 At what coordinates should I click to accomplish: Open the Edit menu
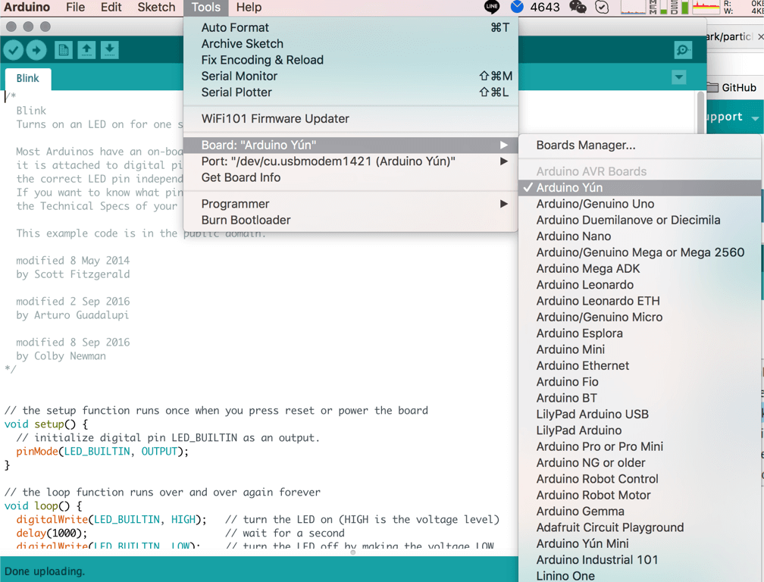[x=111, y=8]
